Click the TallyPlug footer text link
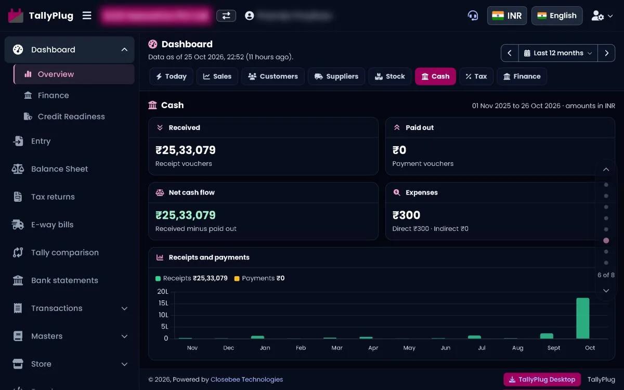 tap(601, 380)
